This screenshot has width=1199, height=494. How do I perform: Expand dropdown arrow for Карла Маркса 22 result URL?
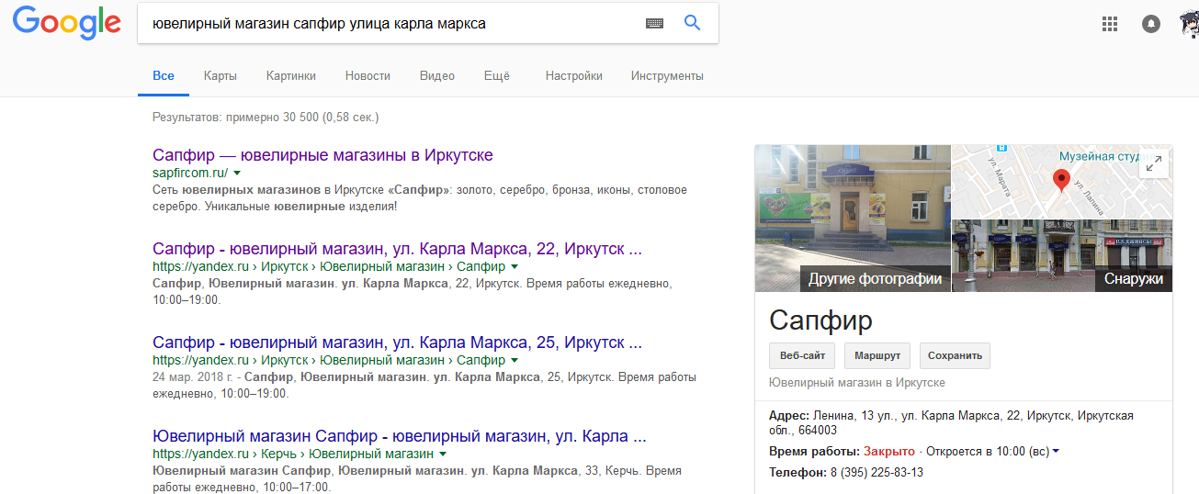tap(515, 266)
